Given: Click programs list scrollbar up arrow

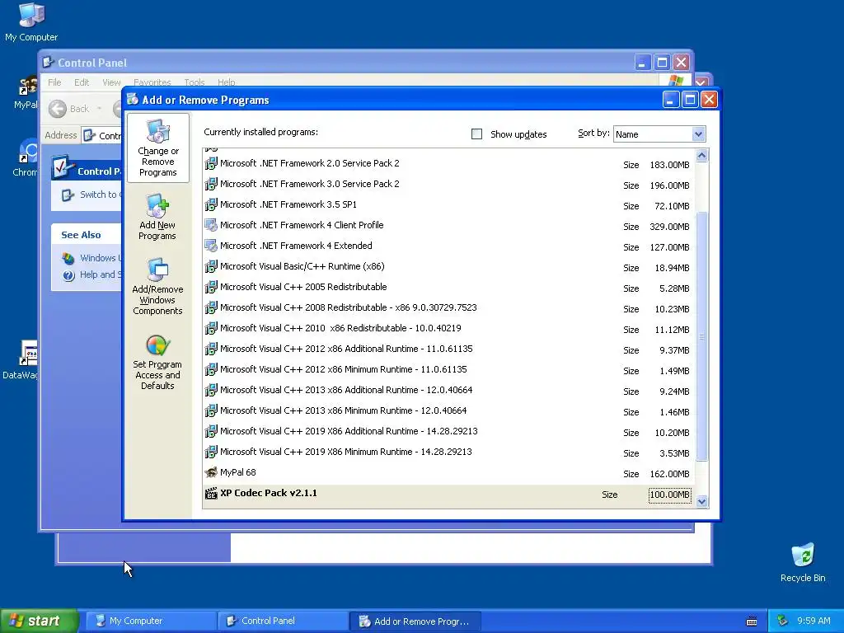Looking at the screenshot, I should (x=702, y=156).
